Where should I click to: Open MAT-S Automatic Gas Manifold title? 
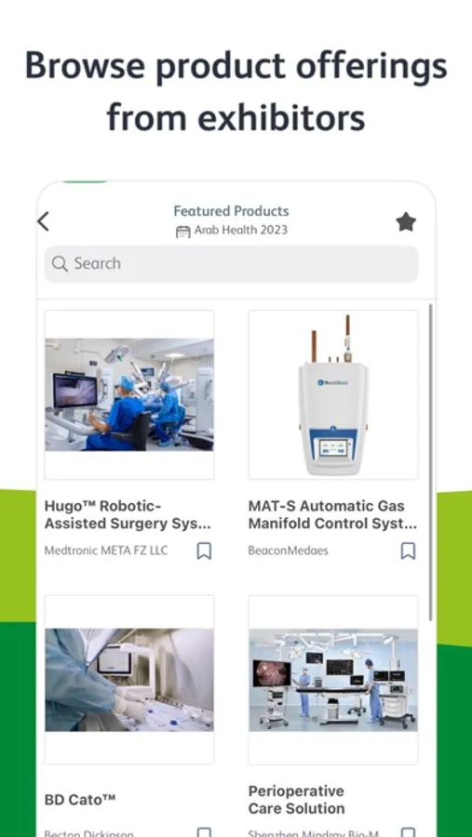[x=332, y=514]
